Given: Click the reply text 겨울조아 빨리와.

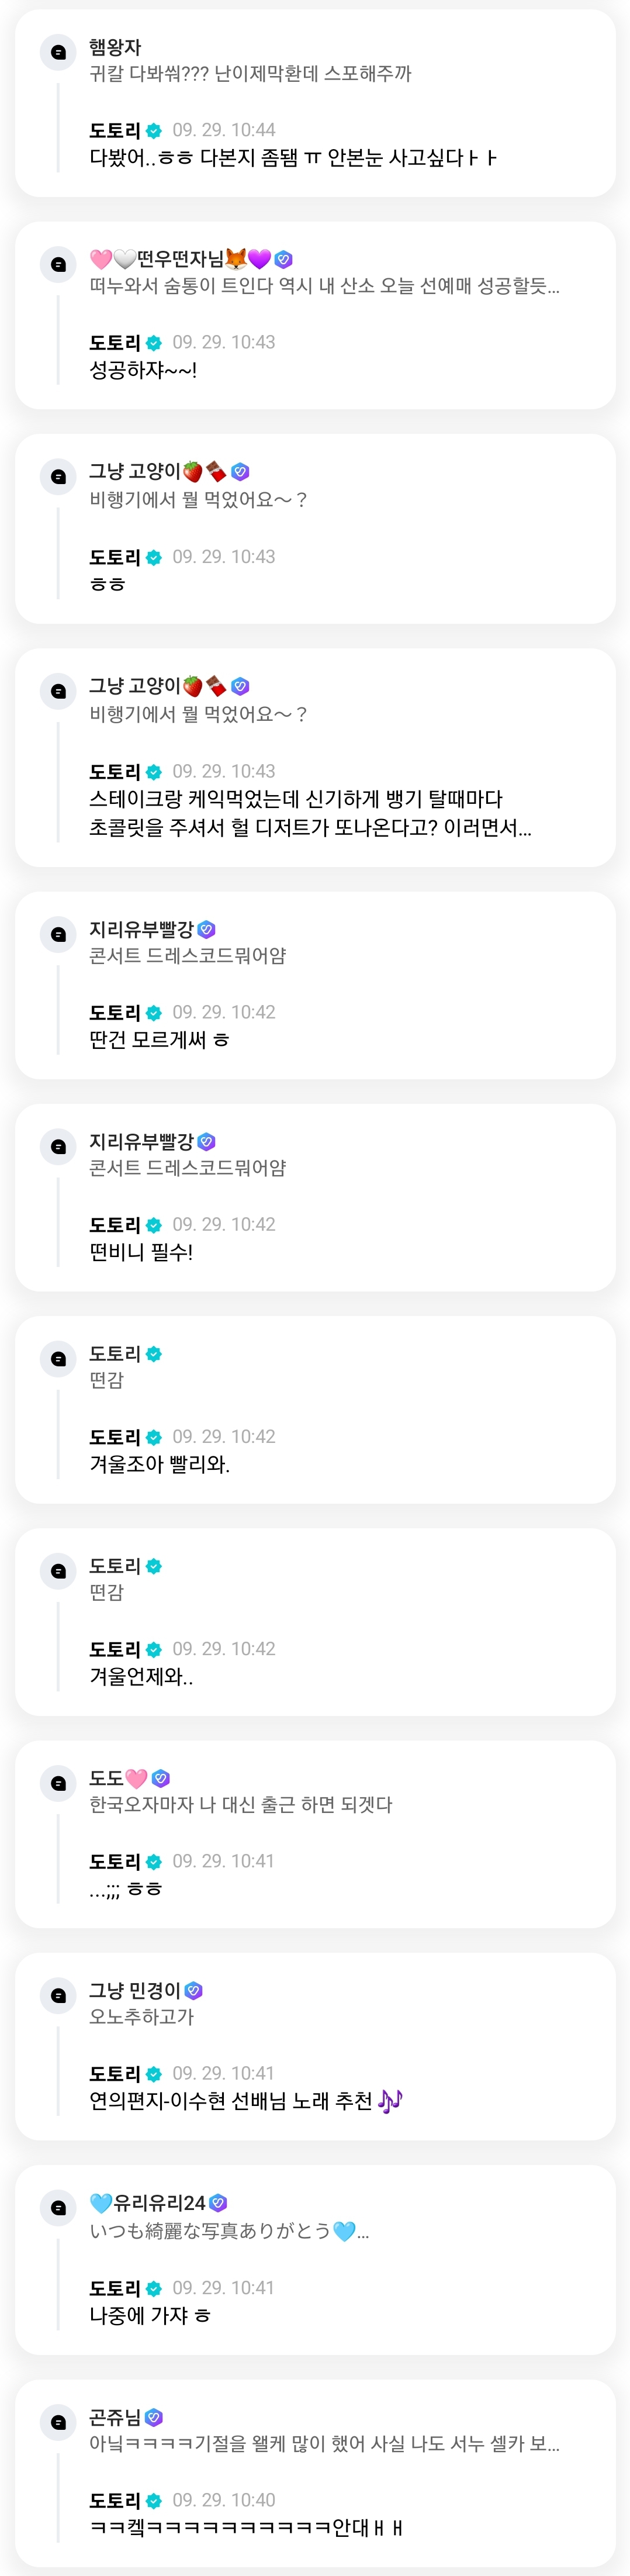Looking at the screenshot, I should click(x=159, y=1464).
